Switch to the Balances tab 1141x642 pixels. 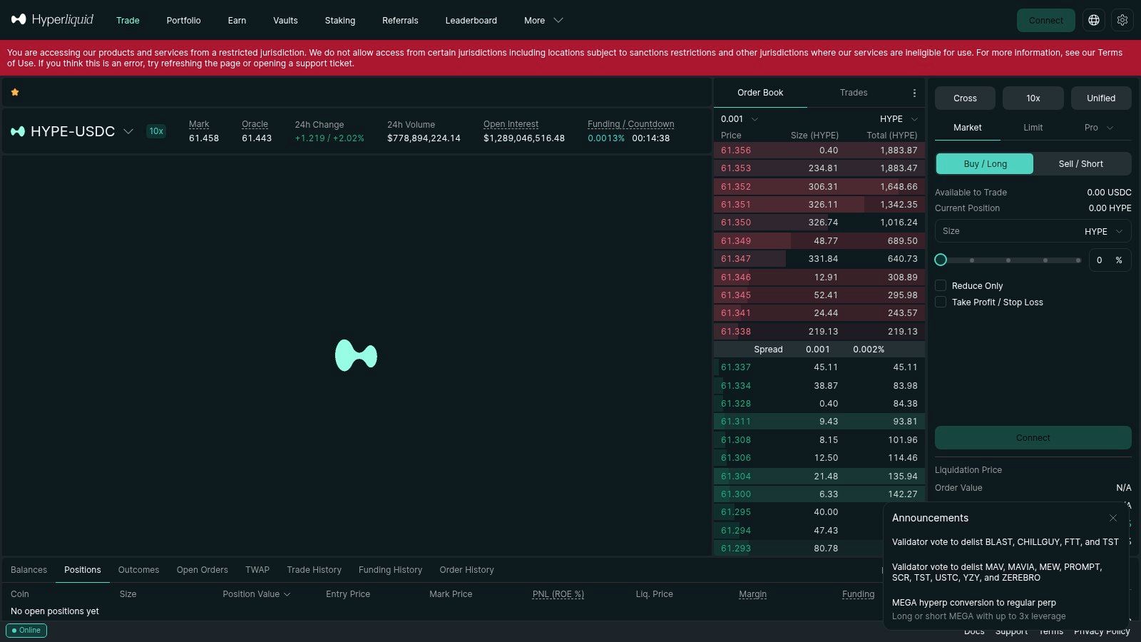[29, 570]
